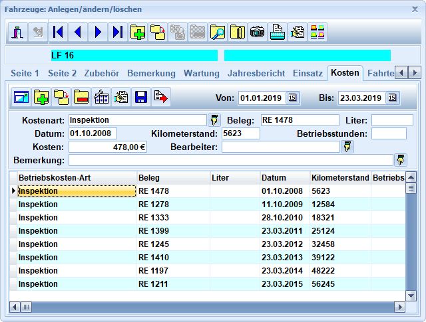Click the Datum column header

point(285,178)
